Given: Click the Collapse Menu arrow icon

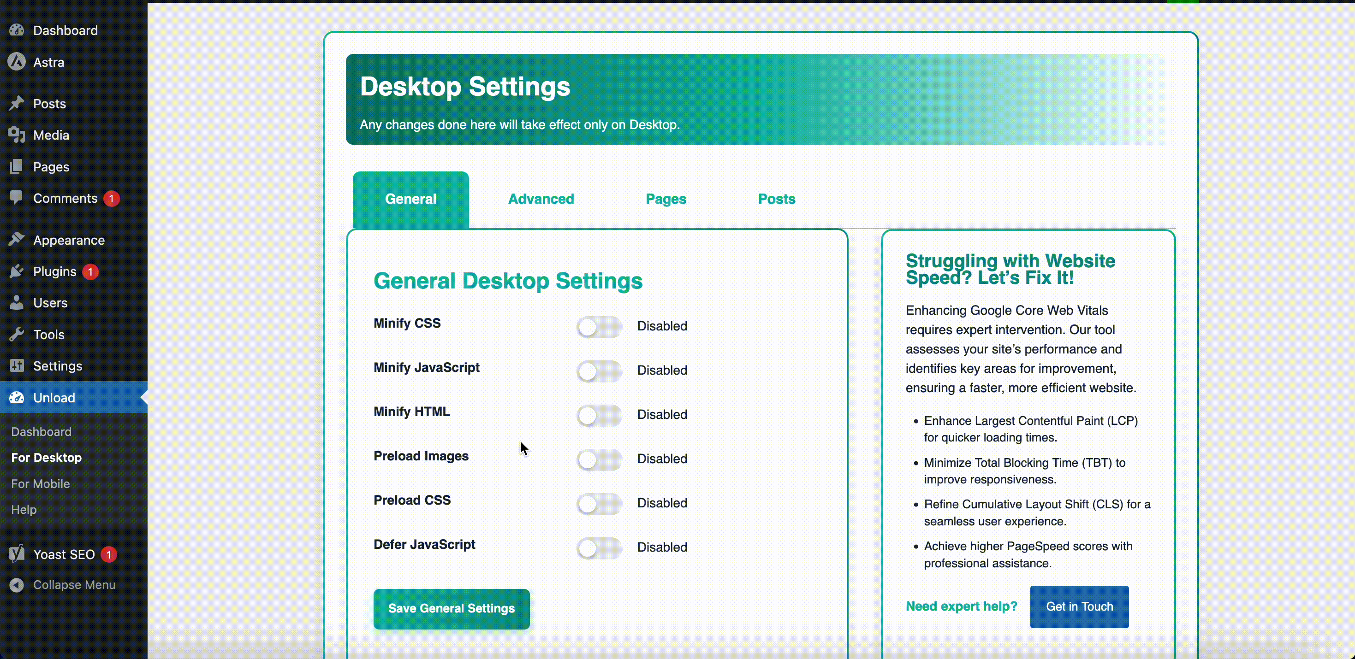Looking at the screenshot, I should [17, 584].
